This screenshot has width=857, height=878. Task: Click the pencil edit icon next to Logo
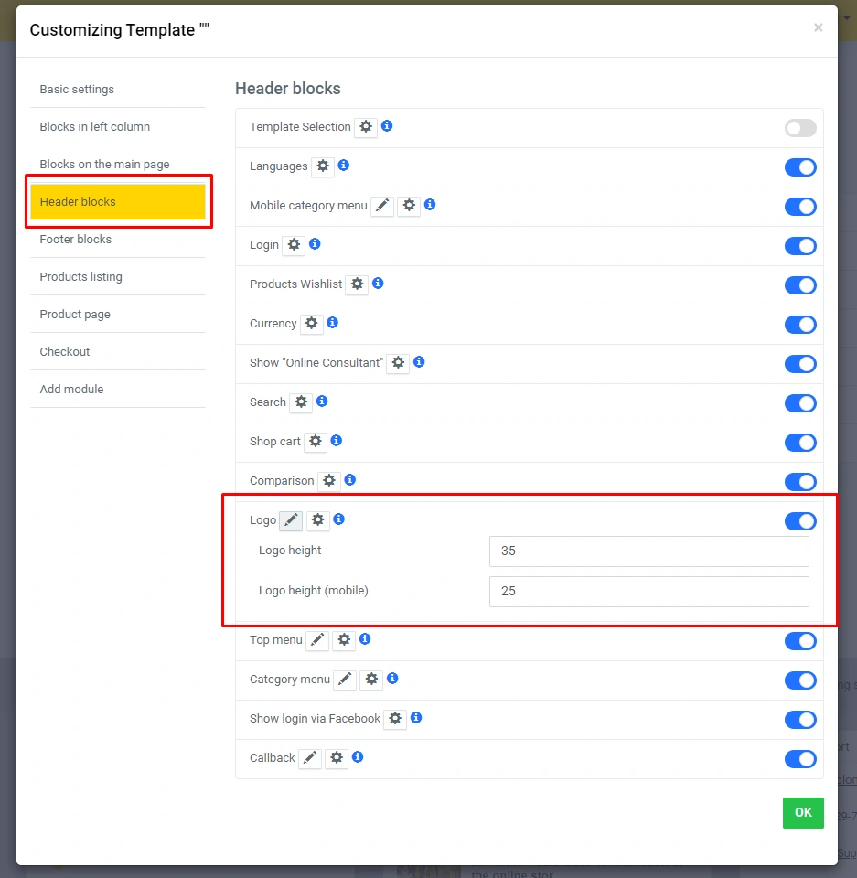coord(291,520)
